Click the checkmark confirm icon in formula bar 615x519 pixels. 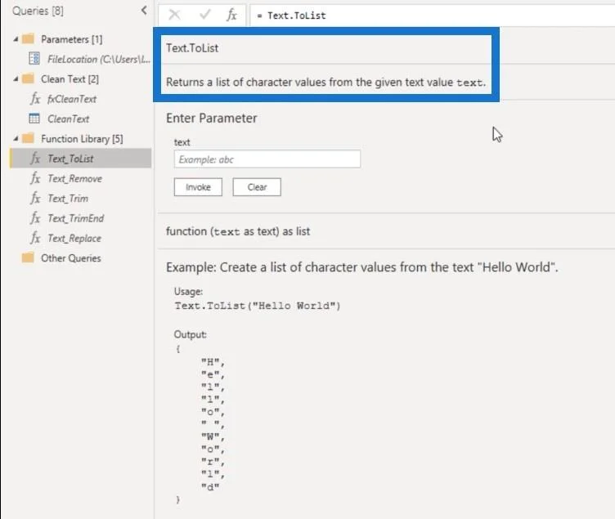[x=204, y=15]
